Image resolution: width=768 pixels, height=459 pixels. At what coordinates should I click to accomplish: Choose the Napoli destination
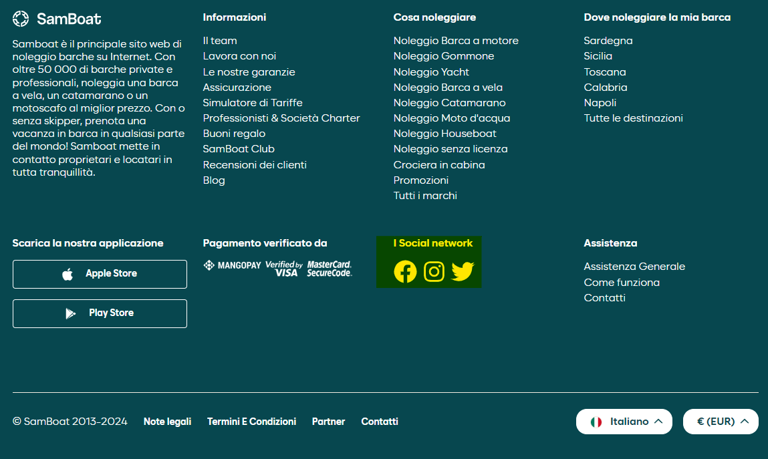click(600, 103)
